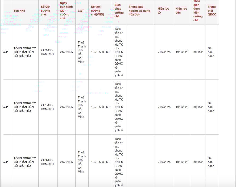Click the enforcement measure text in 2174 row
Screen dimensions: 236x187
119,162
